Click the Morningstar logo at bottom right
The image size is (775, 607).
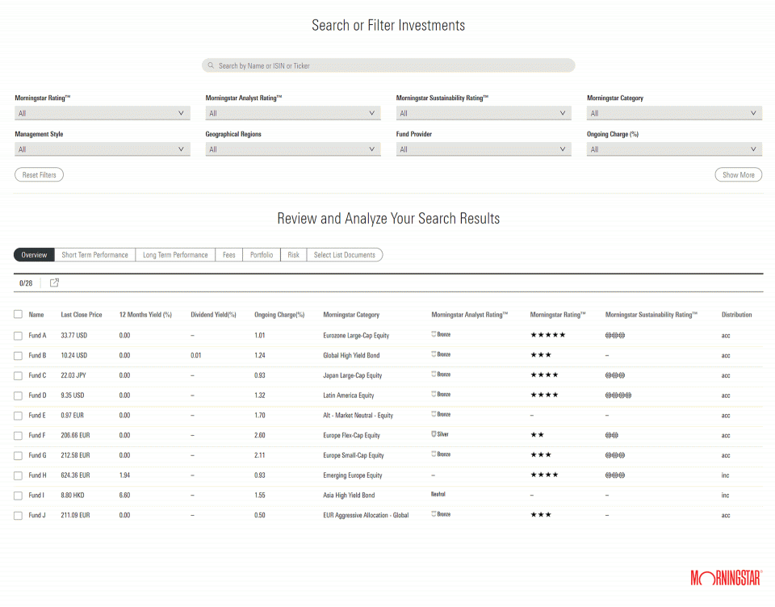pyautogui.click(x=726, y=577)
